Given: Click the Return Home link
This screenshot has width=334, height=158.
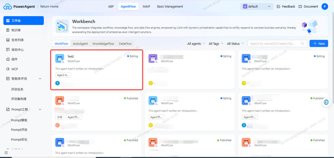Looking at the screenshot, I should 49,7.
